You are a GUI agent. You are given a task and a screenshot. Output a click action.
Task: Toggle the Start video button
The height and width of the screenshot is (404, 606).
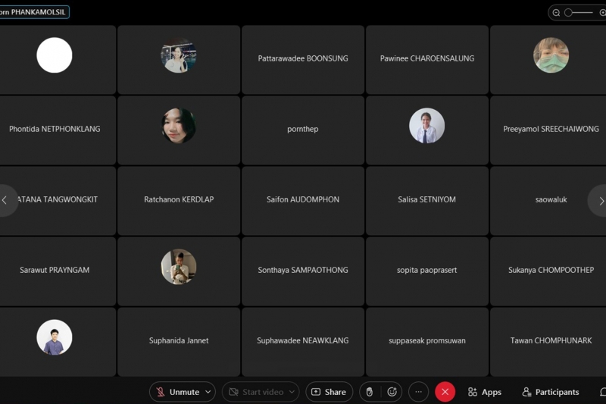click(256, 392)
